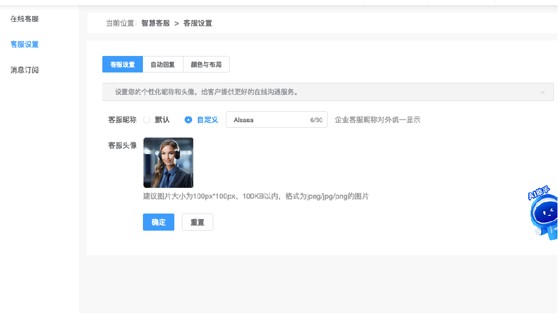Click the 确定 confirm button
Image resolution: width=558 pixels, height=314 pixels.
coord(159,222)
